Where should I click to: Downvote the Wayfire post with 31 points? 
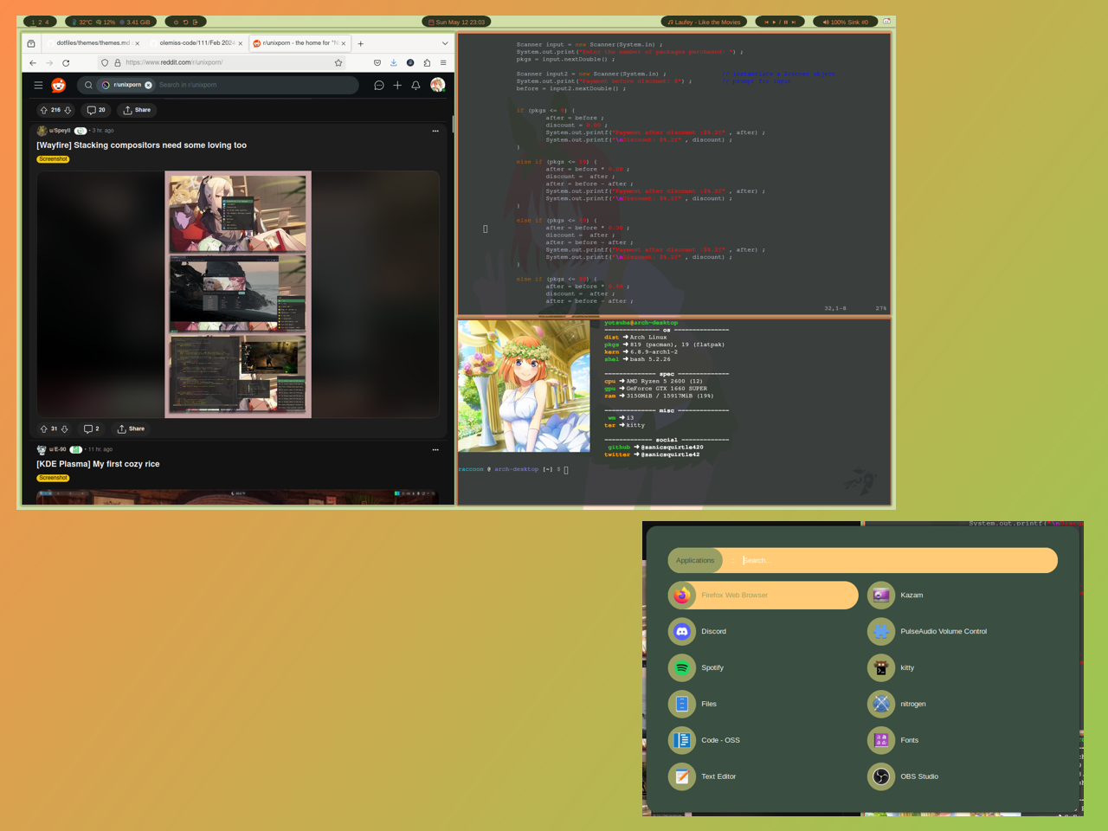64,428
